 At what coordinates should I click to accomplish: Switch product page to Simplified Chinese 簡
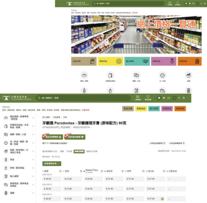pyautogui.click(x=164, y=98)
